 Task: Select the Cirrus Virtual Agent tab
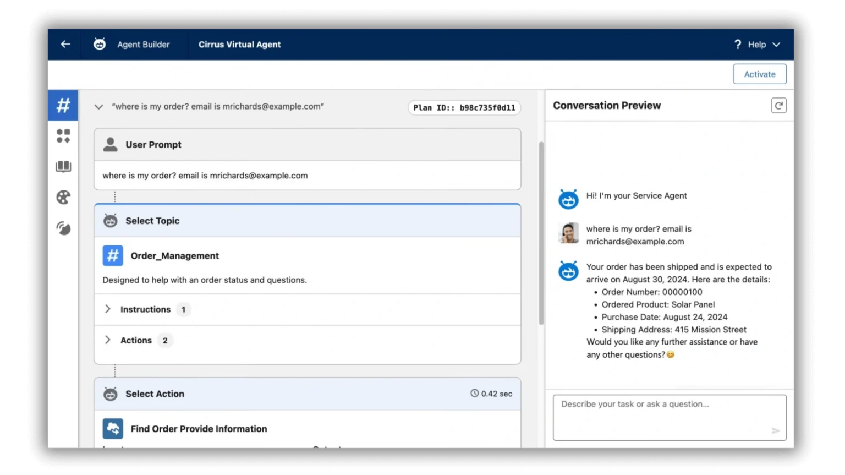pyautogui.click(x=239, y=45)
